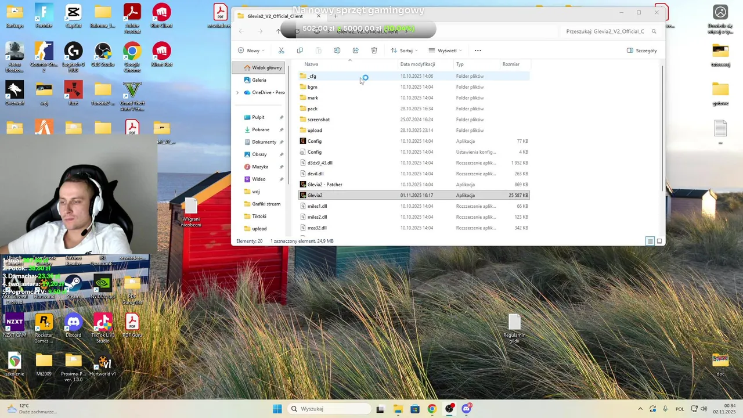The width and height of the screenshot is (743, 418).
Task: Switch to details view in status bar
Action: pyautogui.click(x=650, y=241)
